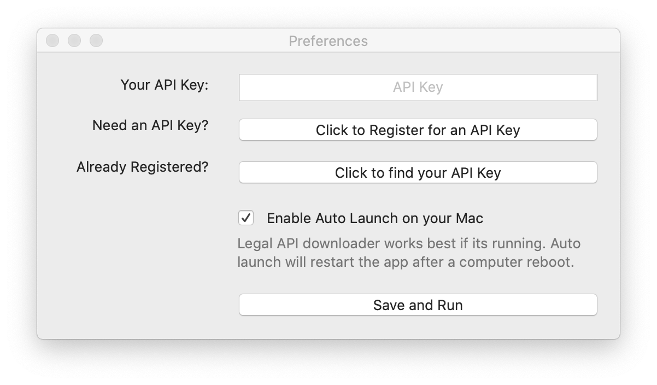Click the Need an API Key? label
Image resolution: width=657 pixels, height=385 pixels.
point(150,125)
